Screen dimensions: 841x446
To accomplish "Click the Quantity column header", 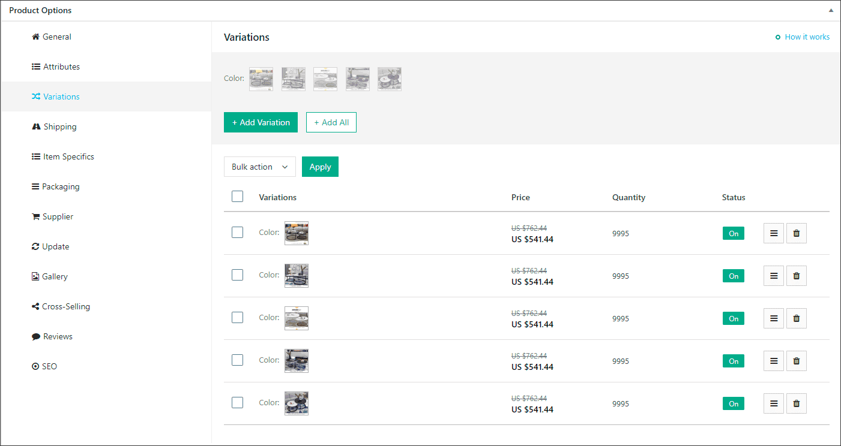I will 628,197.
